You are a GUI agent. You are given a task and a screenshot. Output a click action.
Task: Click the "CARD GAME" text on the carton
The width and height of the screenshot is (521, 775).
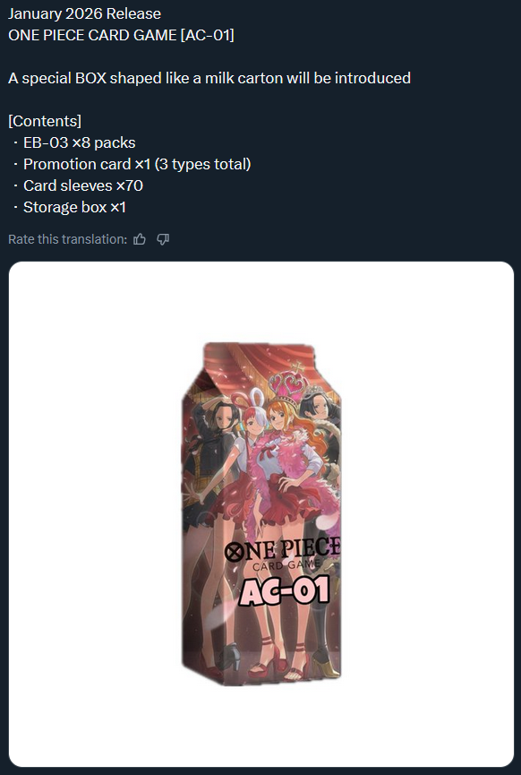pyautogui.click(x=286, y=565)
